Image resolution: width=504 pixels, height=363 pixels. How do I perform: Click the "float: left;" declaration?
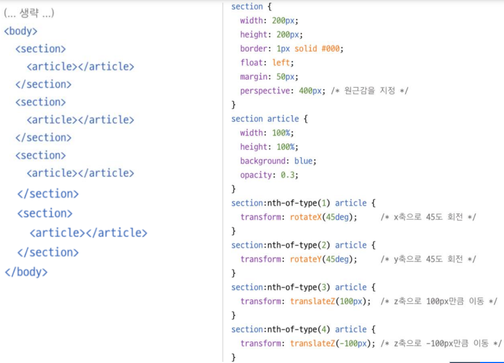tap(267, 62)
